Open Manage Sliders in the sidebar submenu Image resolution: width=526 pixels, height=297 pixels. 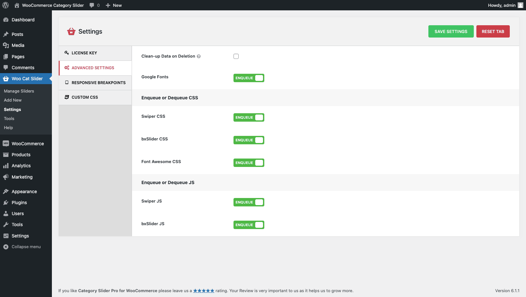[x=19, y=91]
